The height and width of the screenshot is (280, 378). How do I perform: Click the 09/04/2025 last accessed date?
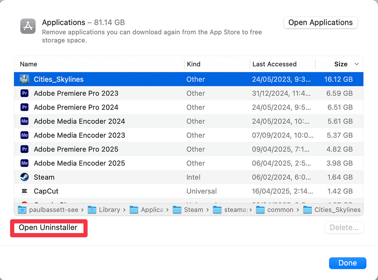(x=281, y=149)
